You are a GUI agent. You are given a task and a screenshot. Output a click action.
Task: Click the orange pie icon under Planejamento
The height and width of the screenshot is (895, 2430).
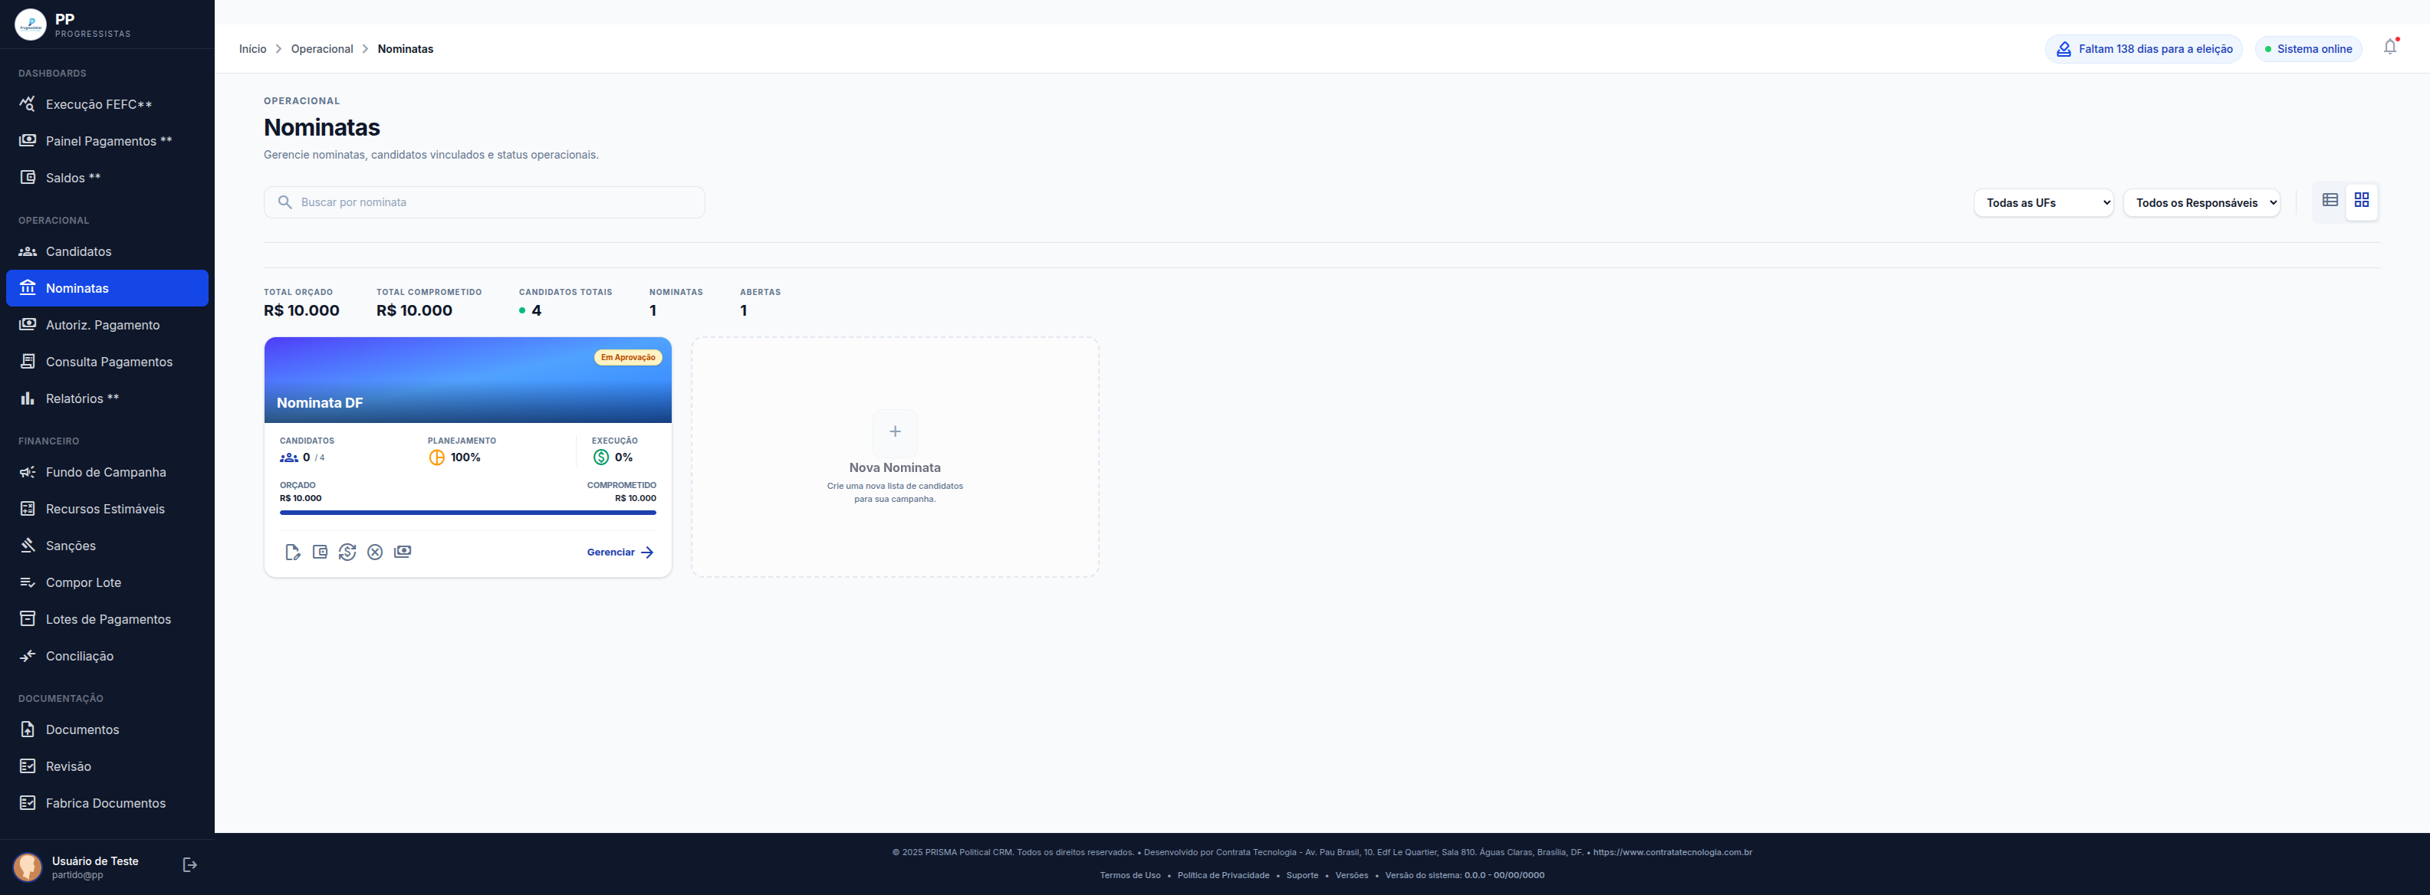pos(437,457)
